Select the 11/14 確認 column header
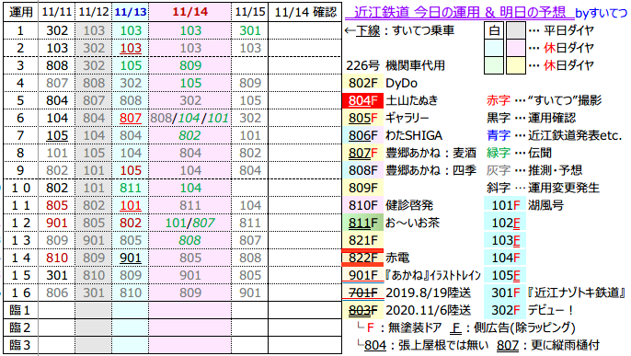Viewport: 631px width, 356px height. click(x=305, y=12)
